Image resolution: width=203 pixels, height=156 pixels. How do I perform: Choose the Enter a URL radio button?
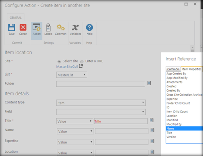(82, 61)
